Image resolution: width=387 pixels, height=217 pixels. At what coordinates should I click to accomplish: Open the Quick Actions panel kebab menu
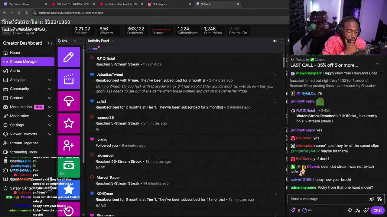pyautogui.click(x=81, y=41)
